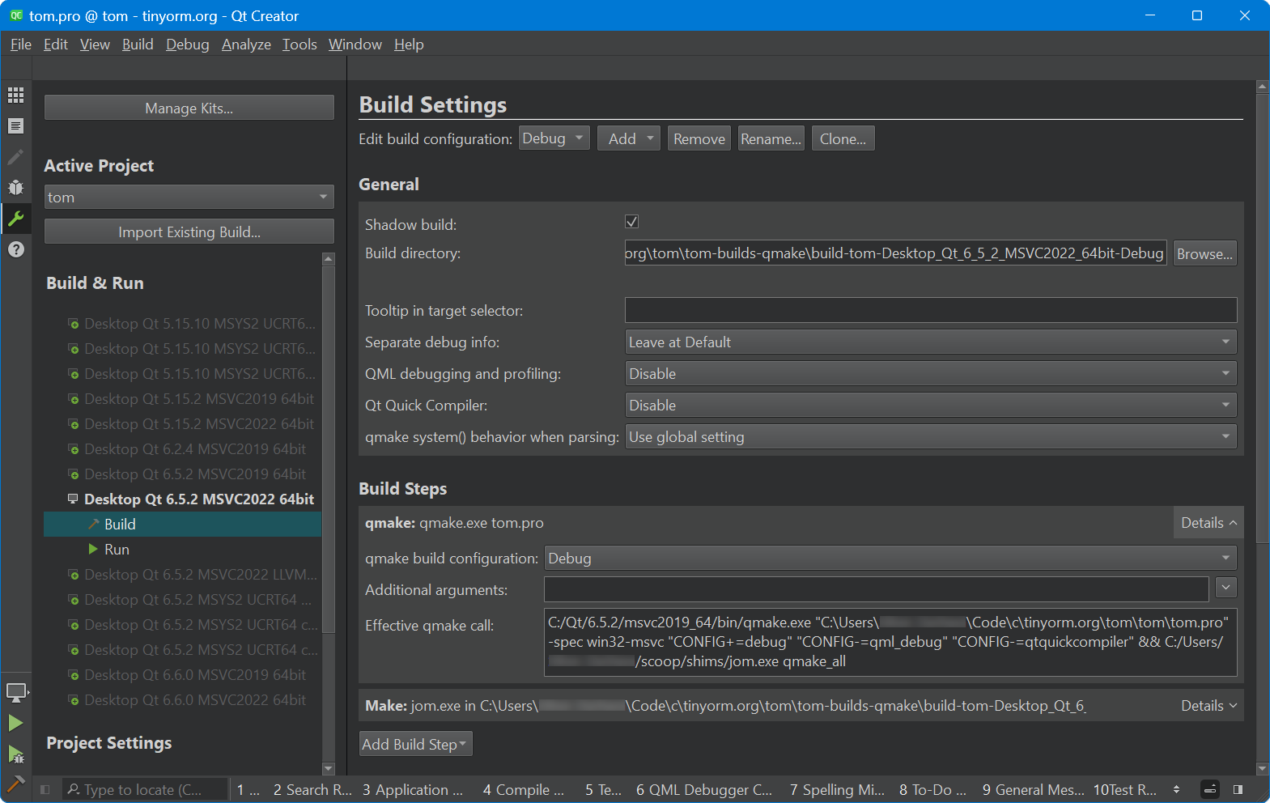Viewport: 1270px width, 803px height.
Task: Click active kit monitor icon Qt 6.5.2 MSVC2022
Action: click(x=73, y=499)
